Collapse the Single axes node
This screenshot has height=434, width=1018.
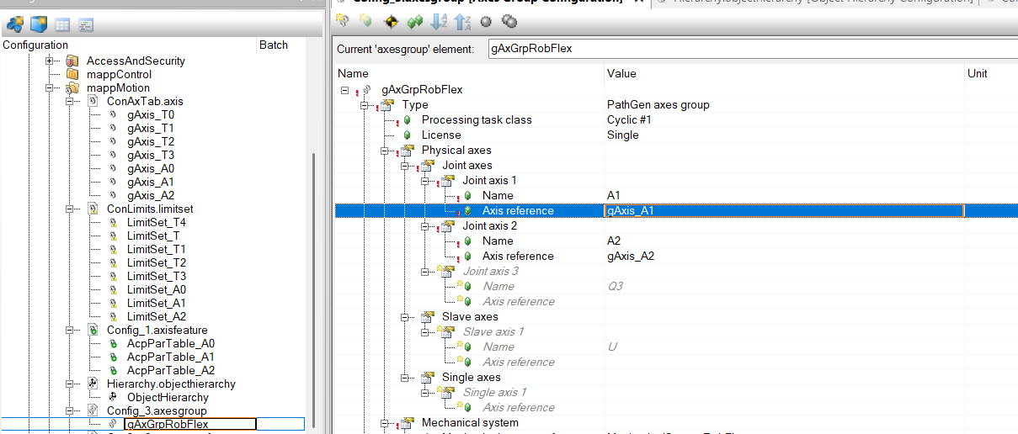pyautogui.click(x=405, y=377)
